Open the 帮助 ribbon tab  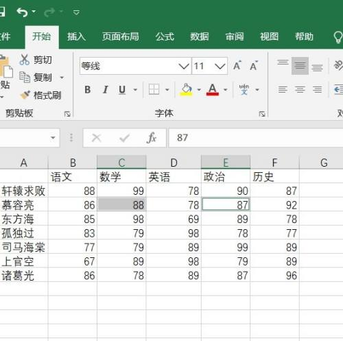[304, 36]
